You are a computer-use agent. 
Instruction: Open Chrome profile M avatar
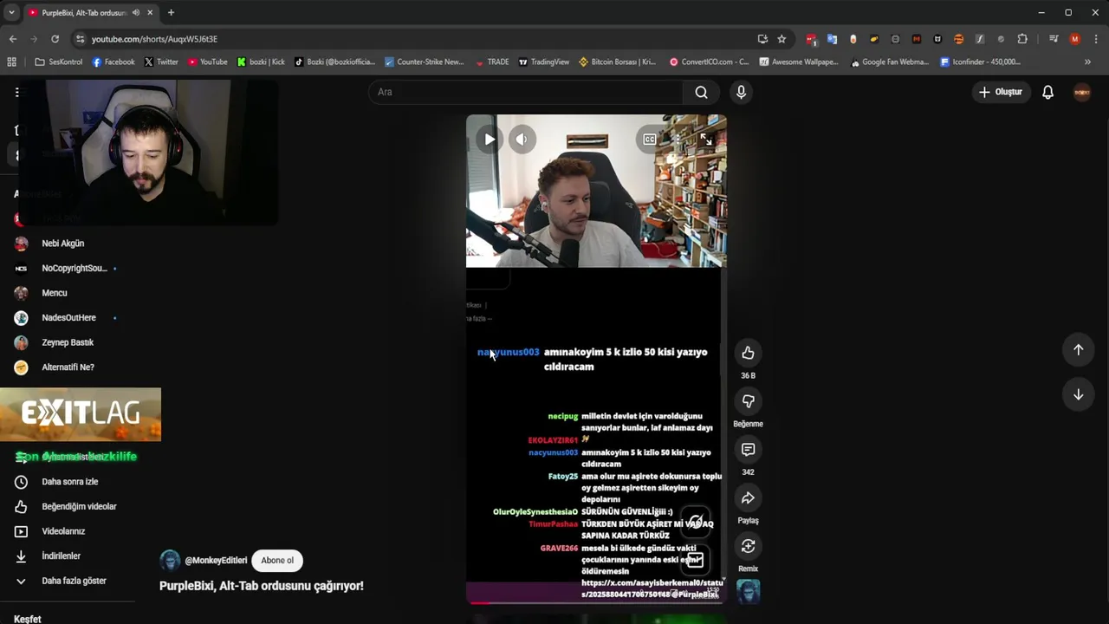click(x=1074, y=39)
